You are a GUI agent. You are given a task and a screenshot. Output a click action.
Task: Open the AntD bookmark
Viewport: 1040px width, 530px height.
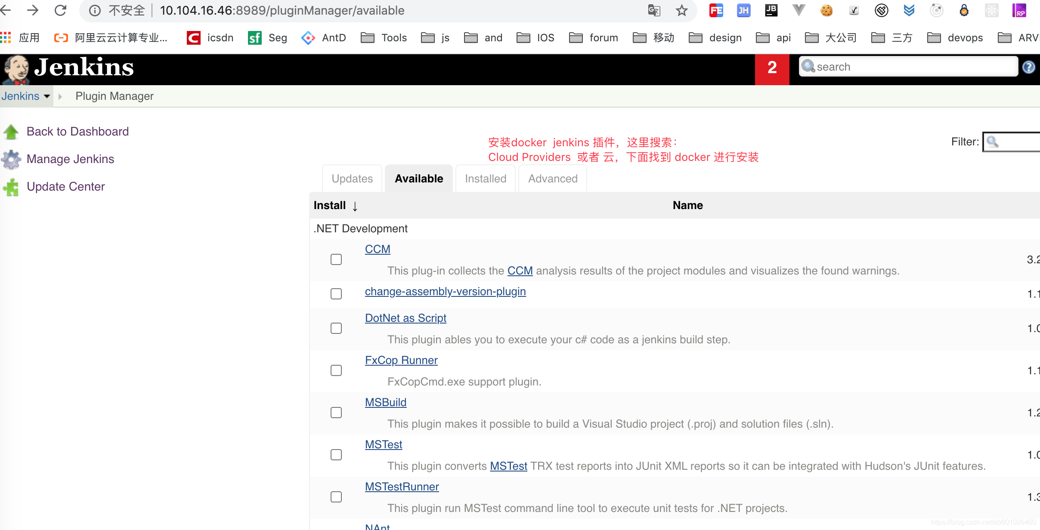coord(324,38)
